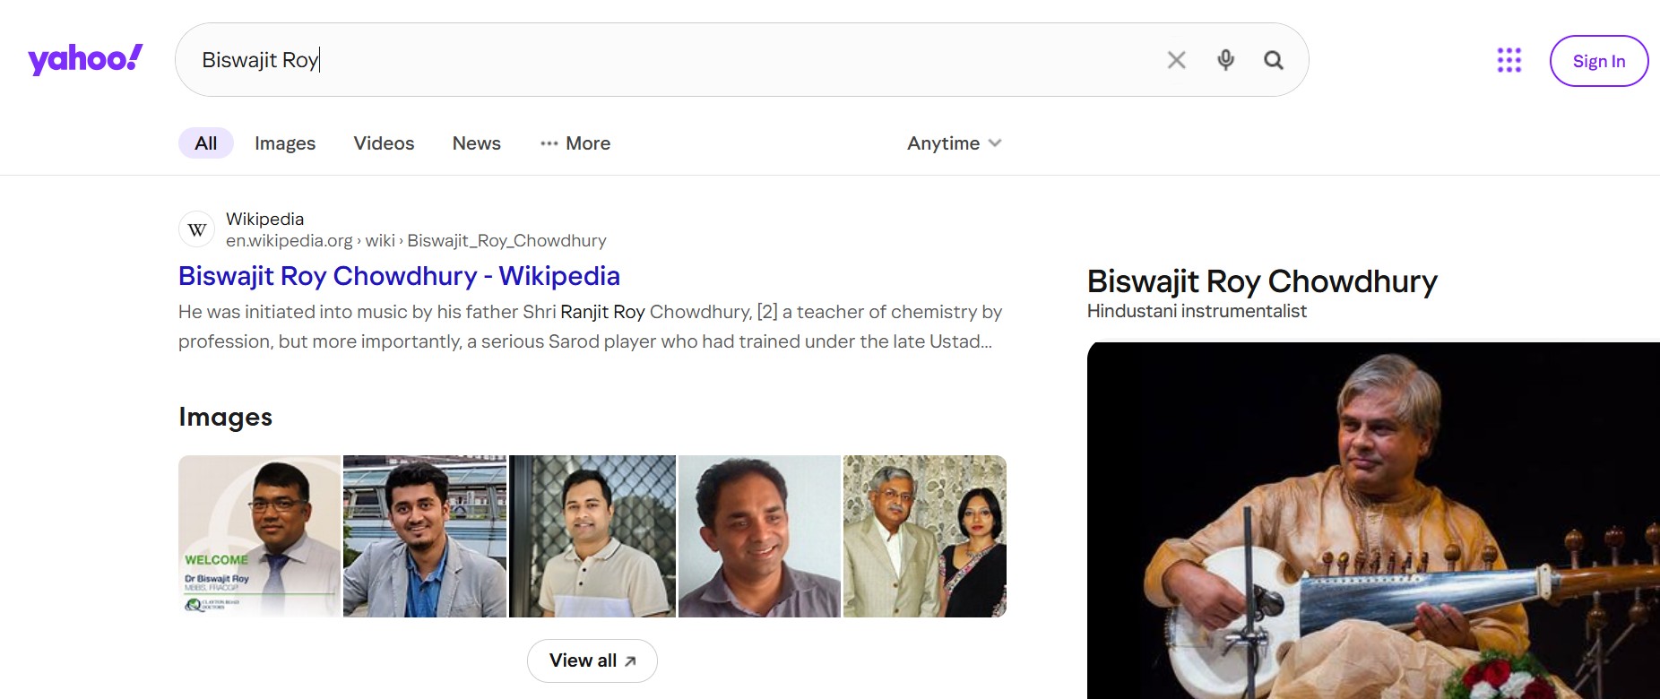
Task: Switch to the Images tab
Action: pyautogui.click(x=285, y=143)
